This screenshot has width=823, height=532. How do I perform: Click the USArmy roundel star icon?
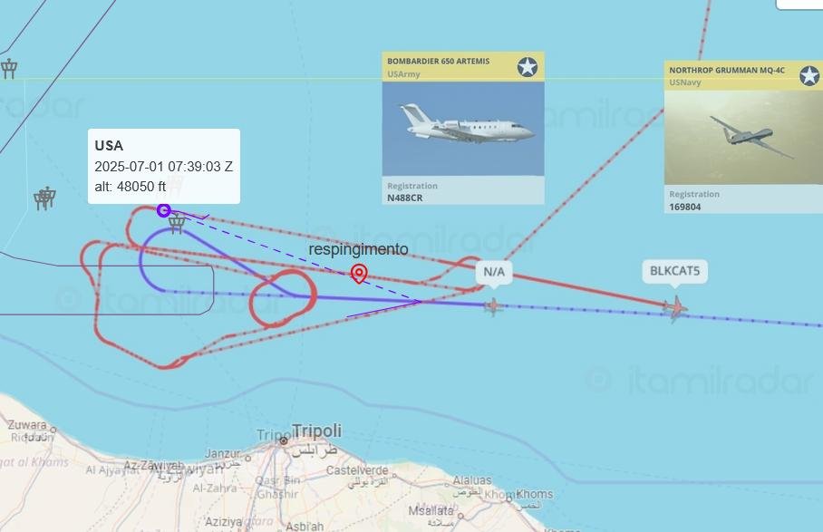527,67
